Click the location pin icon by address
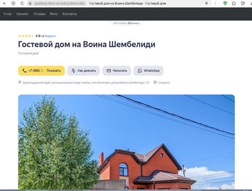Viewport: 252px width, 191px height. tap(19, 82)
